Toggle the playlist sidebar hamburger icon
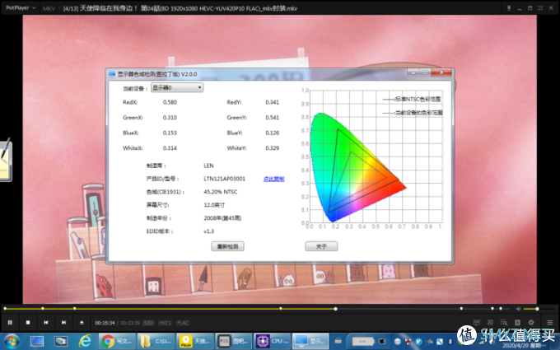Image resolution: width=560 pixels, height=350 pixels. click(549, 323)
